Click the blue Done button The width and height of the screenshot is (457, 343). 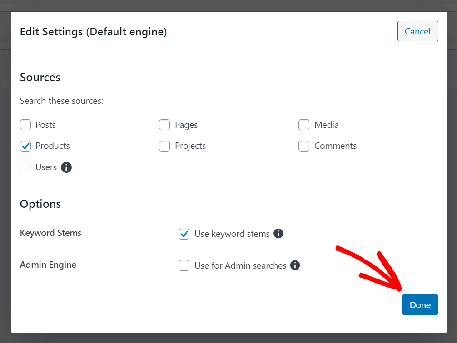pyautogui.click(x=420, y=304)
